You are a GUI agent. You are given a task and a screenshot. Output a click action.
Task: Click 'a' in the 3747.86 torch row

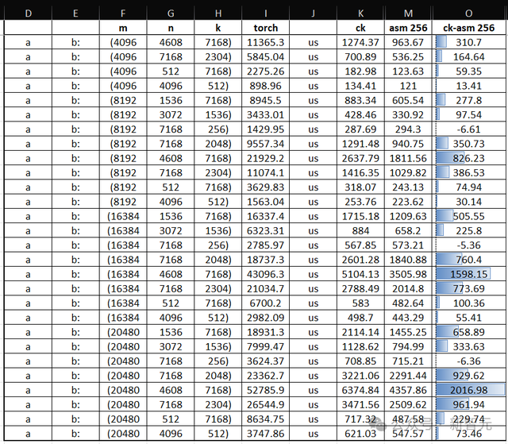[29, 434]
